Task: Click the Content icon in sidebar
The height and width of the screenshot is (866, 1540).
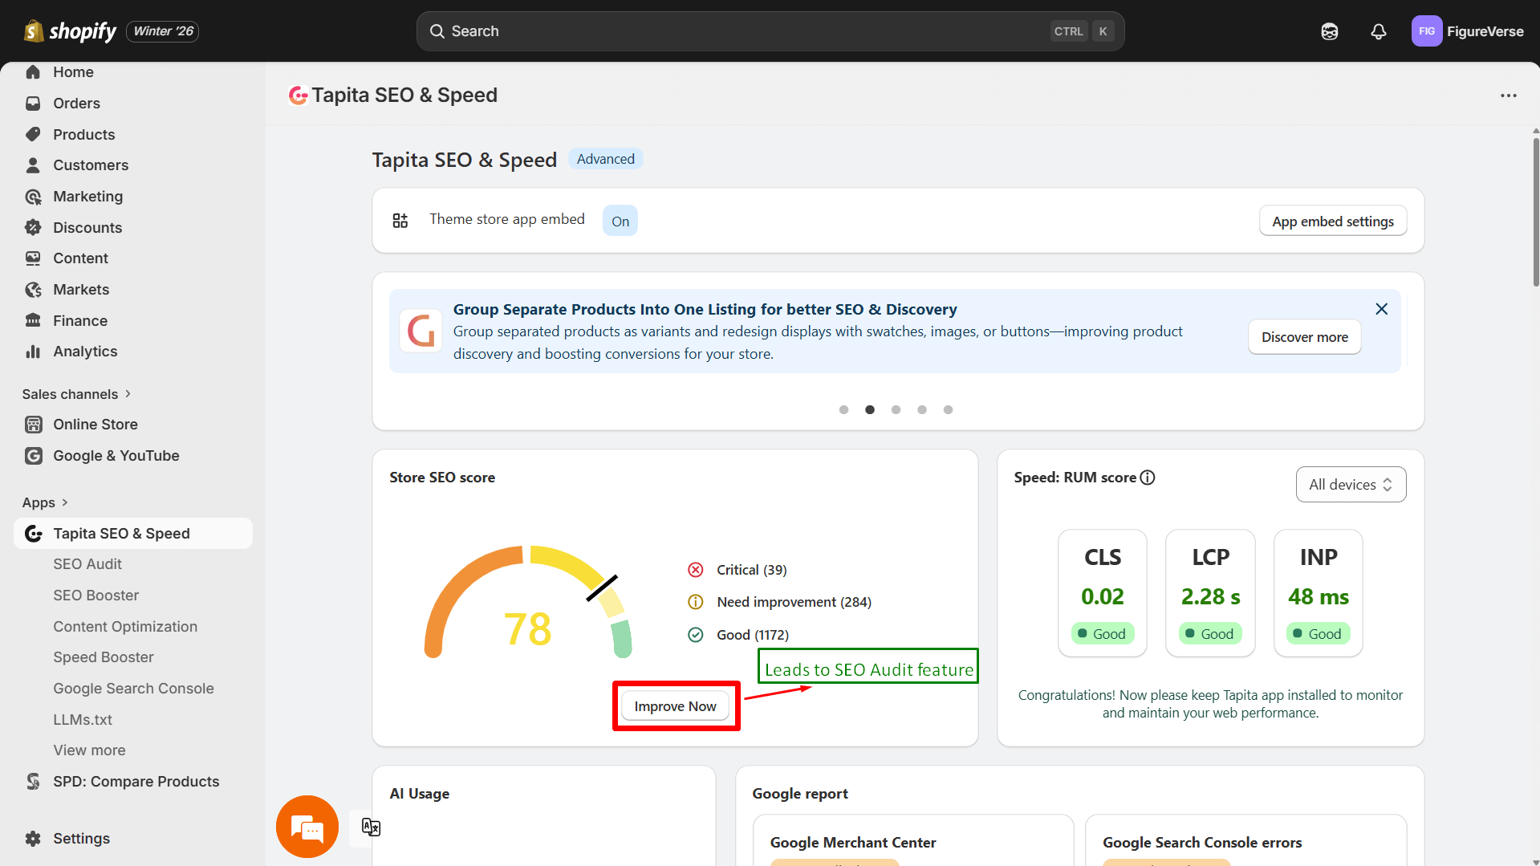Action: point(33,258)
